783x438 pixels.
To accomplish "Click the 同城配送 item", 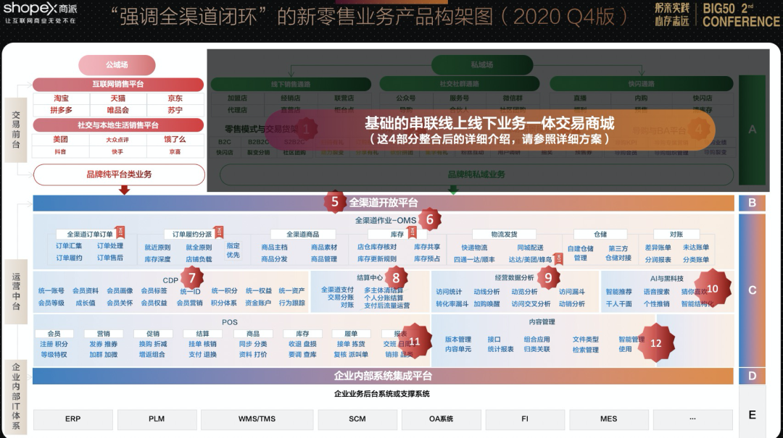I will (x=530, y=248).
